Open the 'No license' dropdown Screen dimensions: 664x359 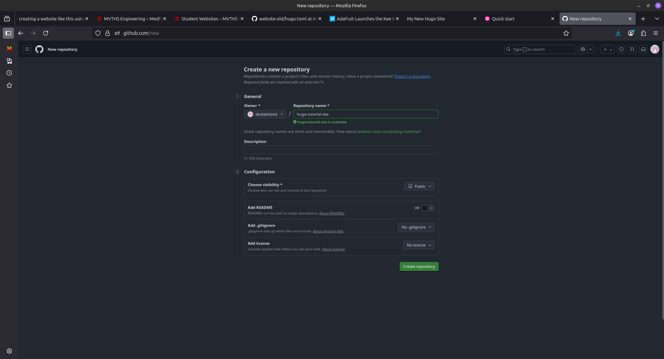coord(418,245)
